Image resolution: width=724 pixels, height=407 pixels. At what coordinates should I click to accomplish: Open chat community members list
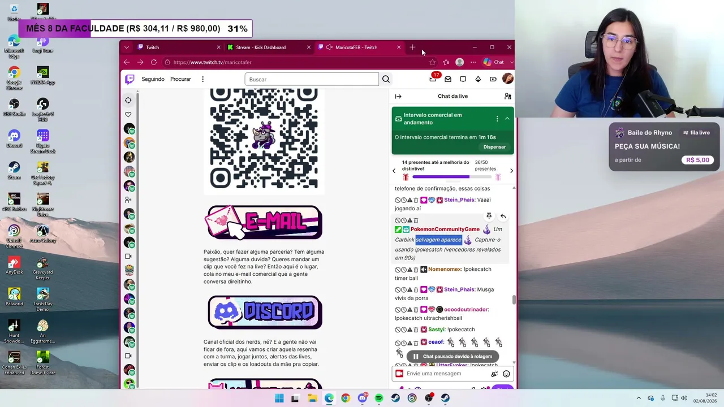click(x=508, y=97)
